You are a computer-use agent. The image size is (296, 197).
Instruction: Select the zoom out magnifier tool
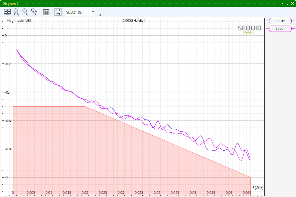[25, 12]
